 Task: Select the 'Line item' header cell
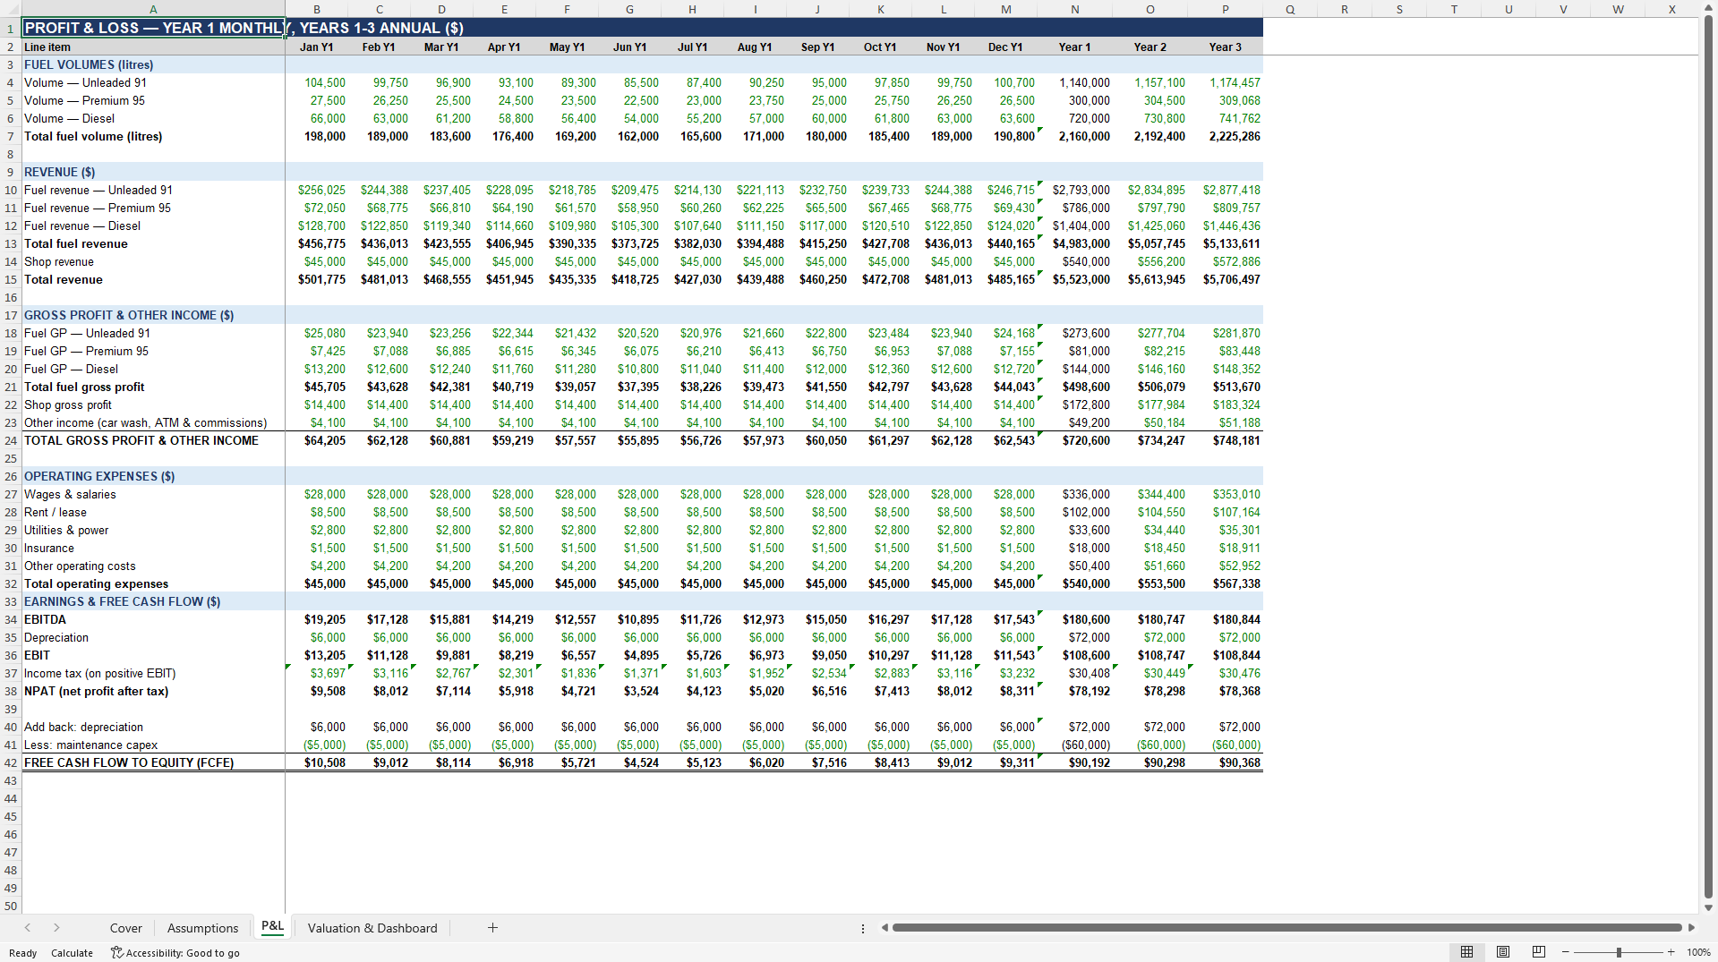[153, 47]
